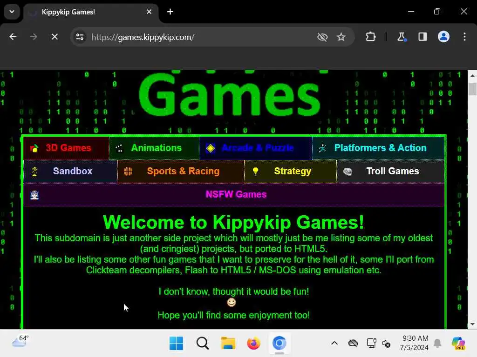View site information in address bar

click(80, 37)
